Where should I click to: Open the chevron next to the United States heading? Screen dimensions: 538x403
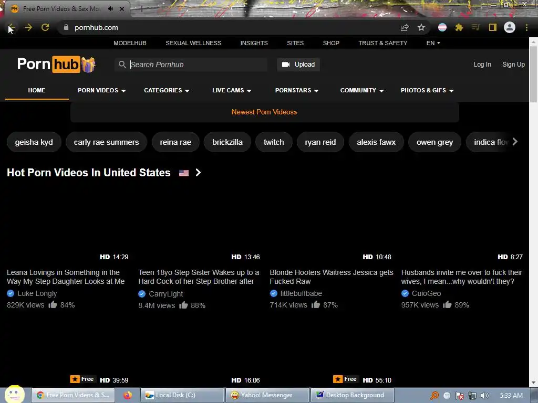(198, 172)
